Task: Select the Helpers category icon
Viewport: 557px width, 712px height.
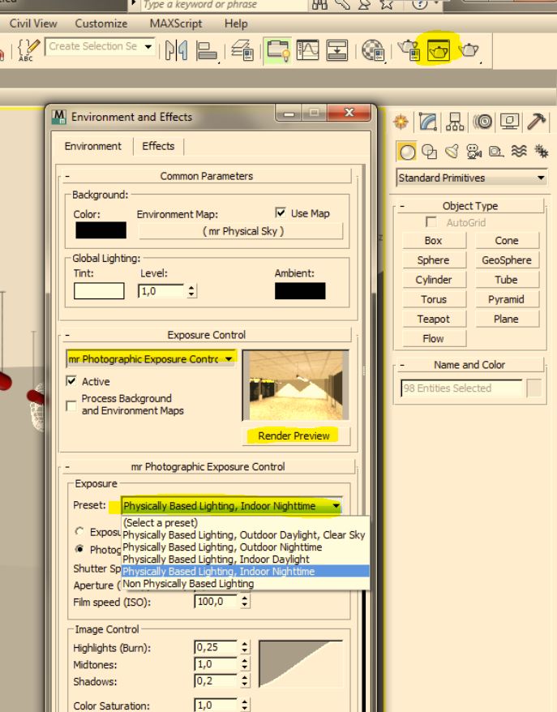Action: (496, 152)
